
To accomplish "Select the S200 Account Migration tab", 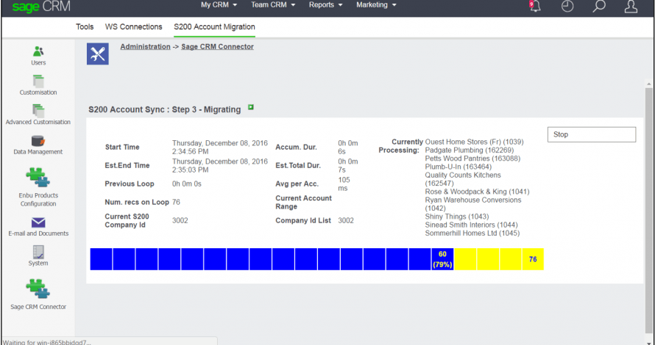I will point(214,26).
